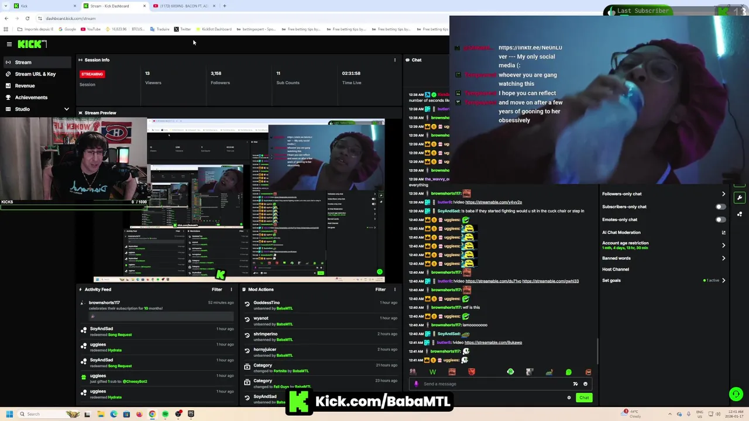
Task: Insert the Spotify-style green emote
Action: click(x=510, y=372)
